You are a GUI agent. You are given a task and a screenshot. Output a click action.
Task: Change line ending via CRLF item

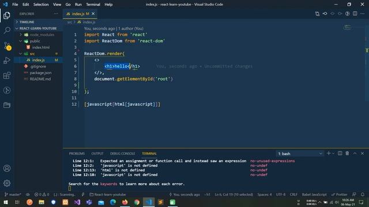pyautogui.click(x=293, y=194)
